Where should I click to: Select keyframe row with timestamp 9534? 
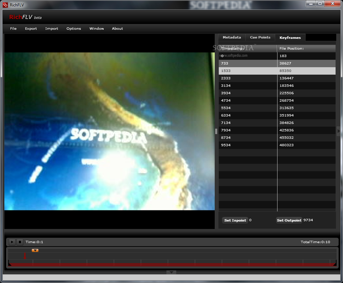(x=277, y=145)
